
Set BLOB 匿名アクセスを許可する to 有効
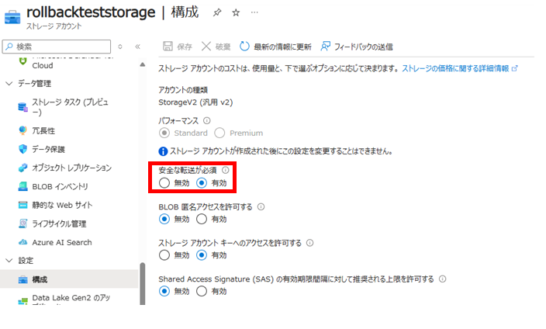[202, 220]
